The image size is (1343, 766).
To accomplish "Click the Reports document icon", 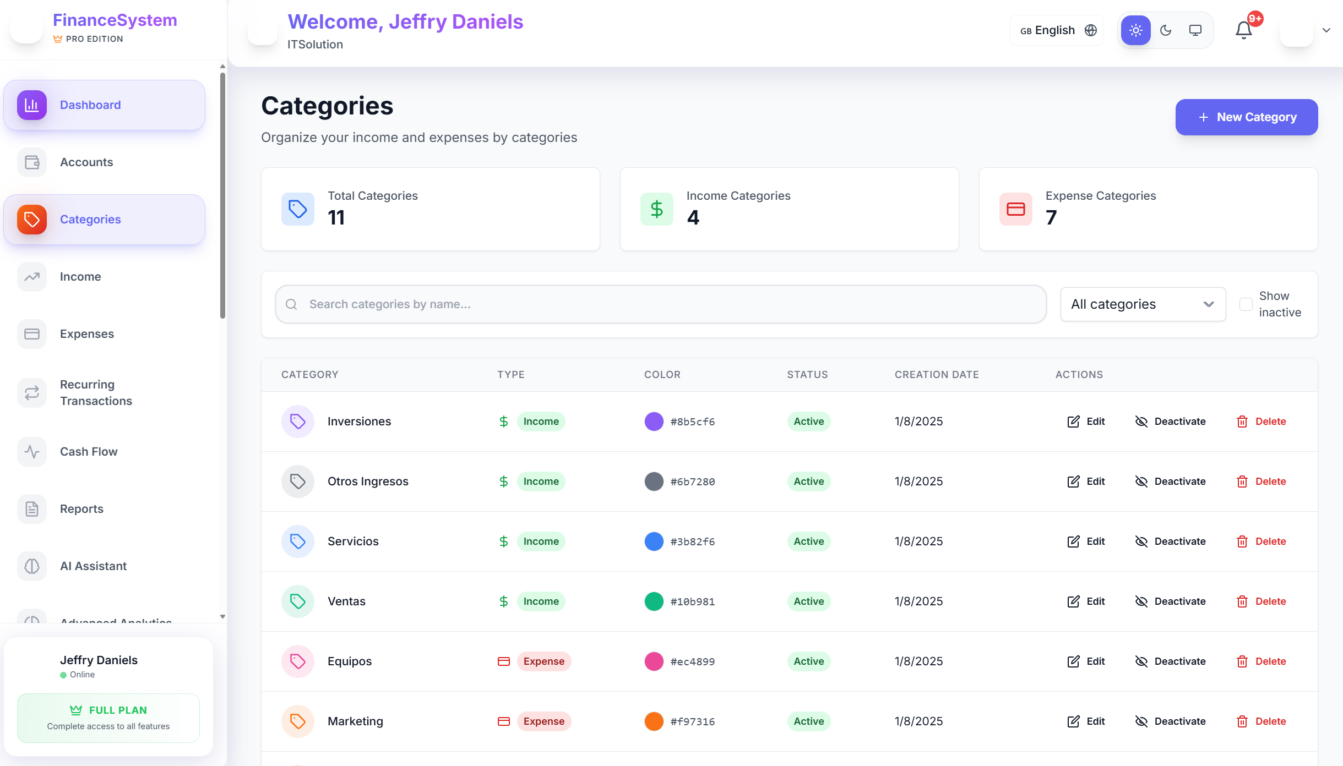I will click(32, 509).
